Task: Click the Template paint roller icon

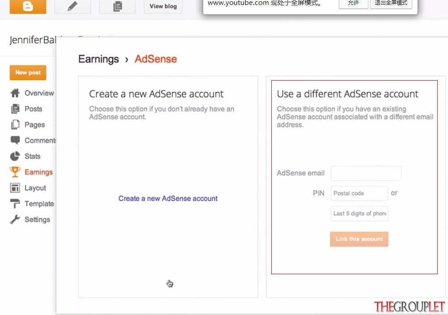Action: (x=15, y=203)
